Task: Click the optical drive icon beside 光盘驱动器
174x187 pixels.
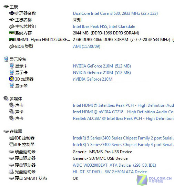Action: 11,172
